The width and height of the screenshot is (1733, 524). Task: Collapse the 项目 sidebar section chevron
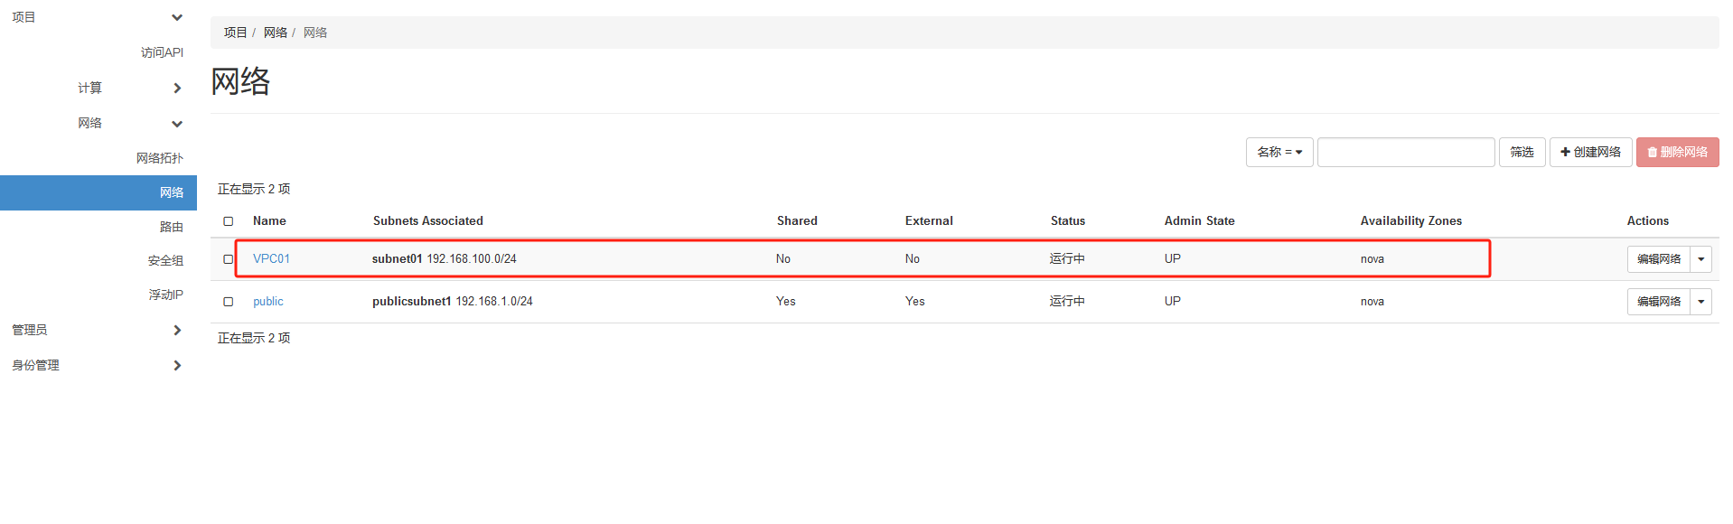(177, 17)
